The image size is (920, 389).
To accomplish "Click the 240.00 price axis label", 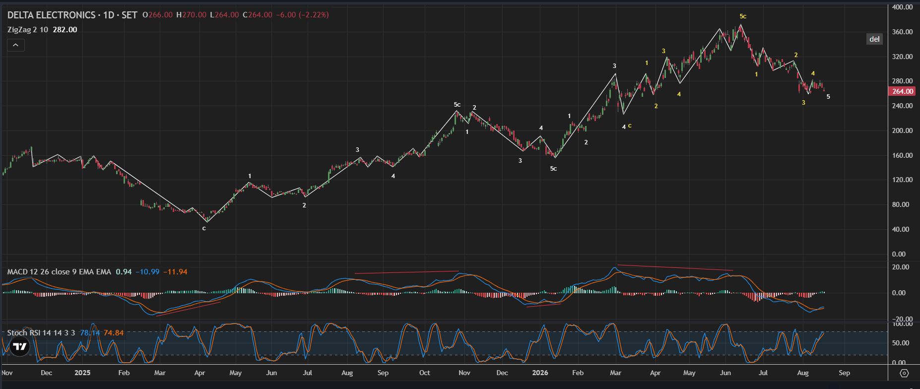I will (902, 106).
